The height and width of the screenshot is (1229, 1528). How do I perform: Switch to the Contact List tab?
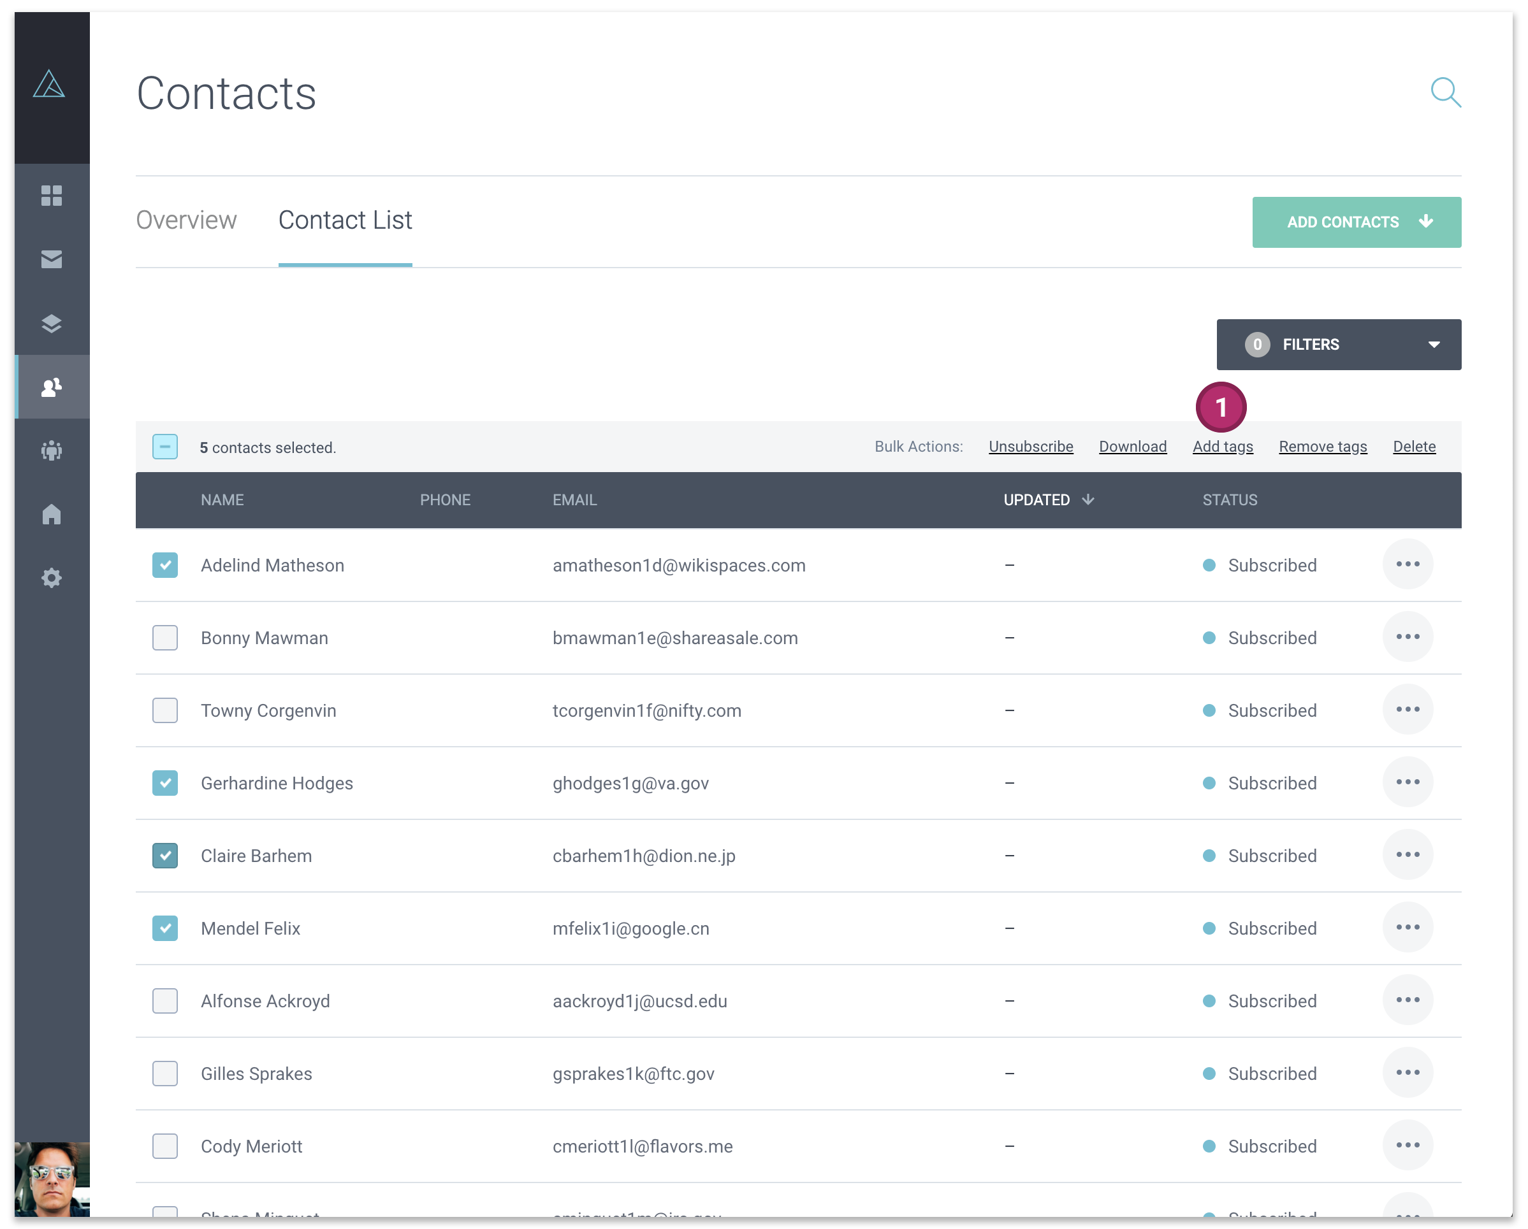click(345, 220)
